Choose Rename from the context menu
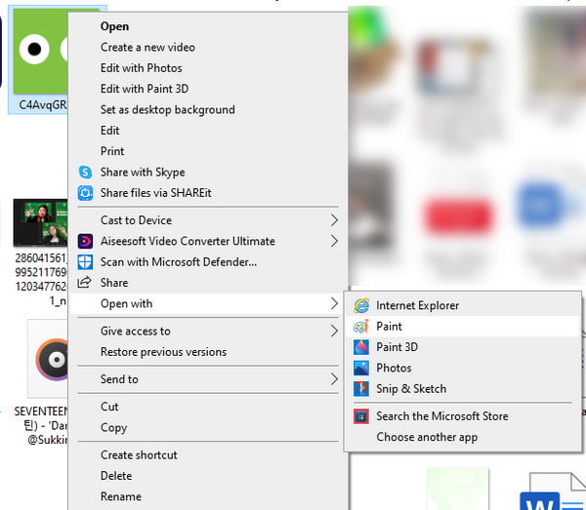The image size is (586, 510). (x=209, y=496)
